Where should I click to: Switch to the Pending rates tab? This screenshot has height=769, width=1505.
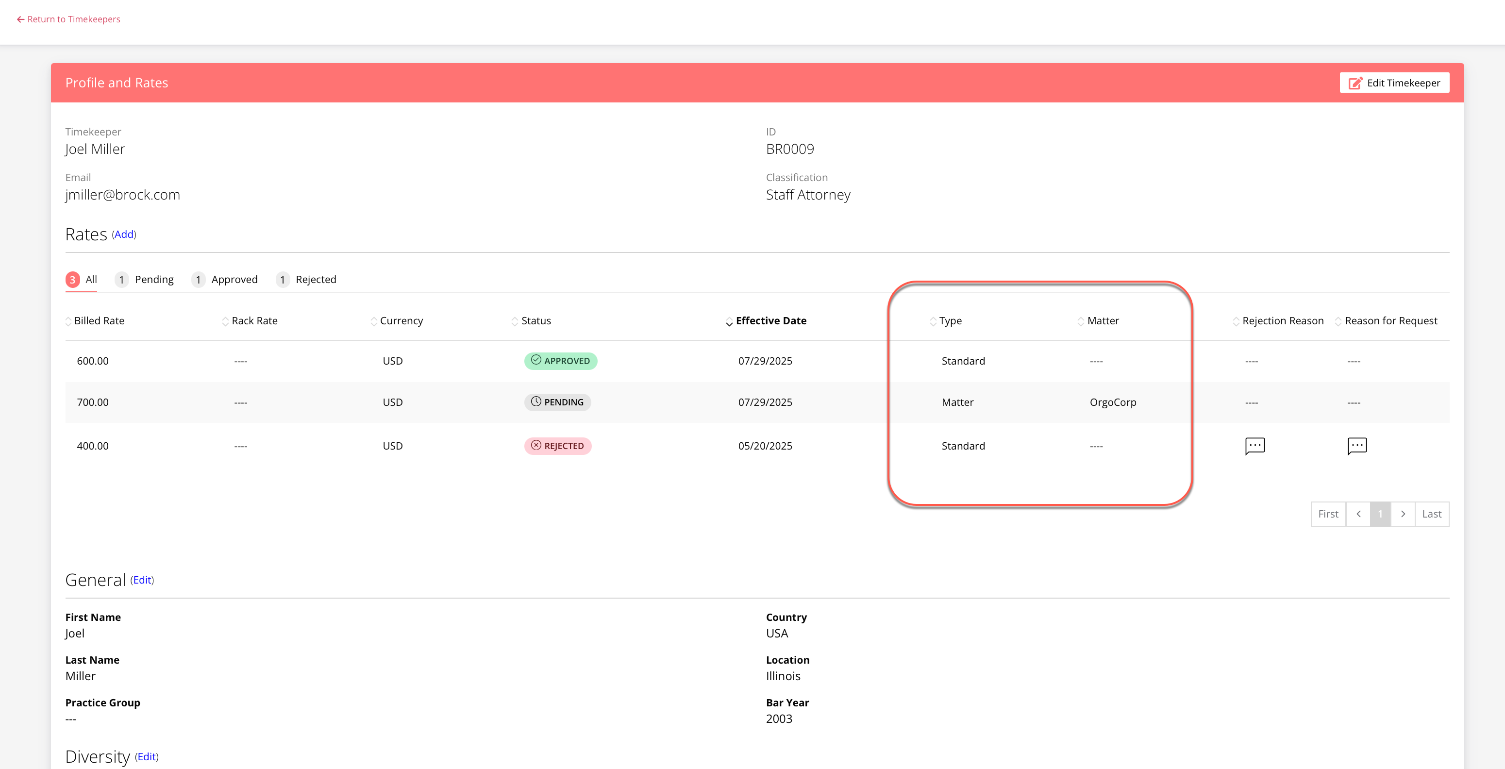coord(144,280)
